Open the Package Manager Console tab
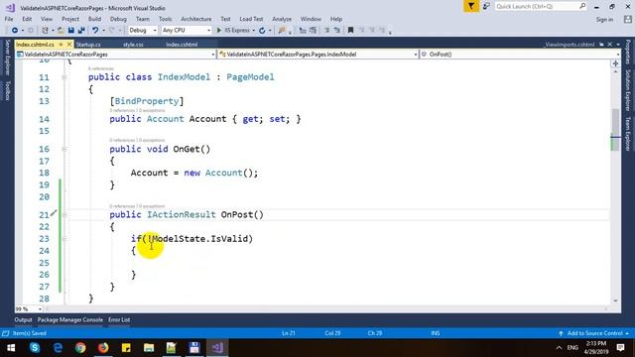This screenshot has width=635, height=357. [x=70, y=319]
